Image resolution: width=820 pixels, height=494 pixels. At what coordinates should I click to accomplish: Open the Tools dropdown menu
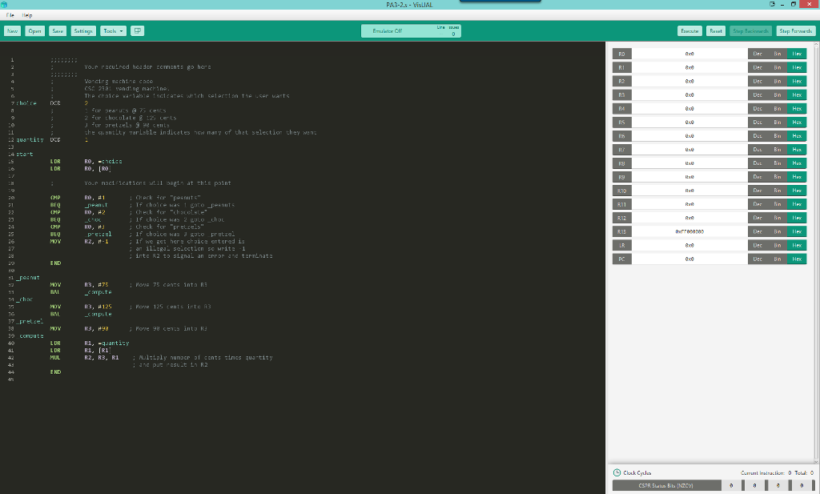[112, 30]
